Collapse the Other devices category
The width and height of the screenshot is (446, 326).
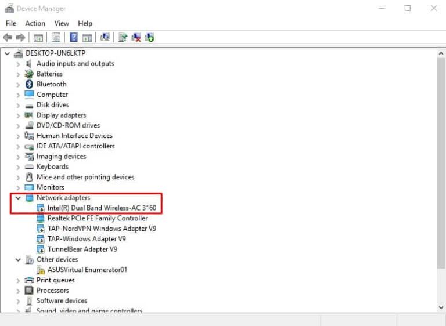19,260
